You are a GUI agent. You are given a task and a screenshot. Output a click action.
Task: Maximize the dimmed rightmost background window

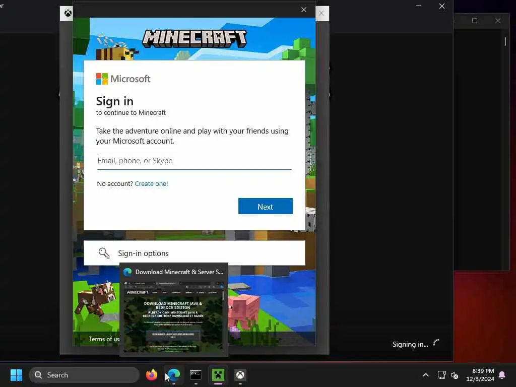click(x=475, y=21)
